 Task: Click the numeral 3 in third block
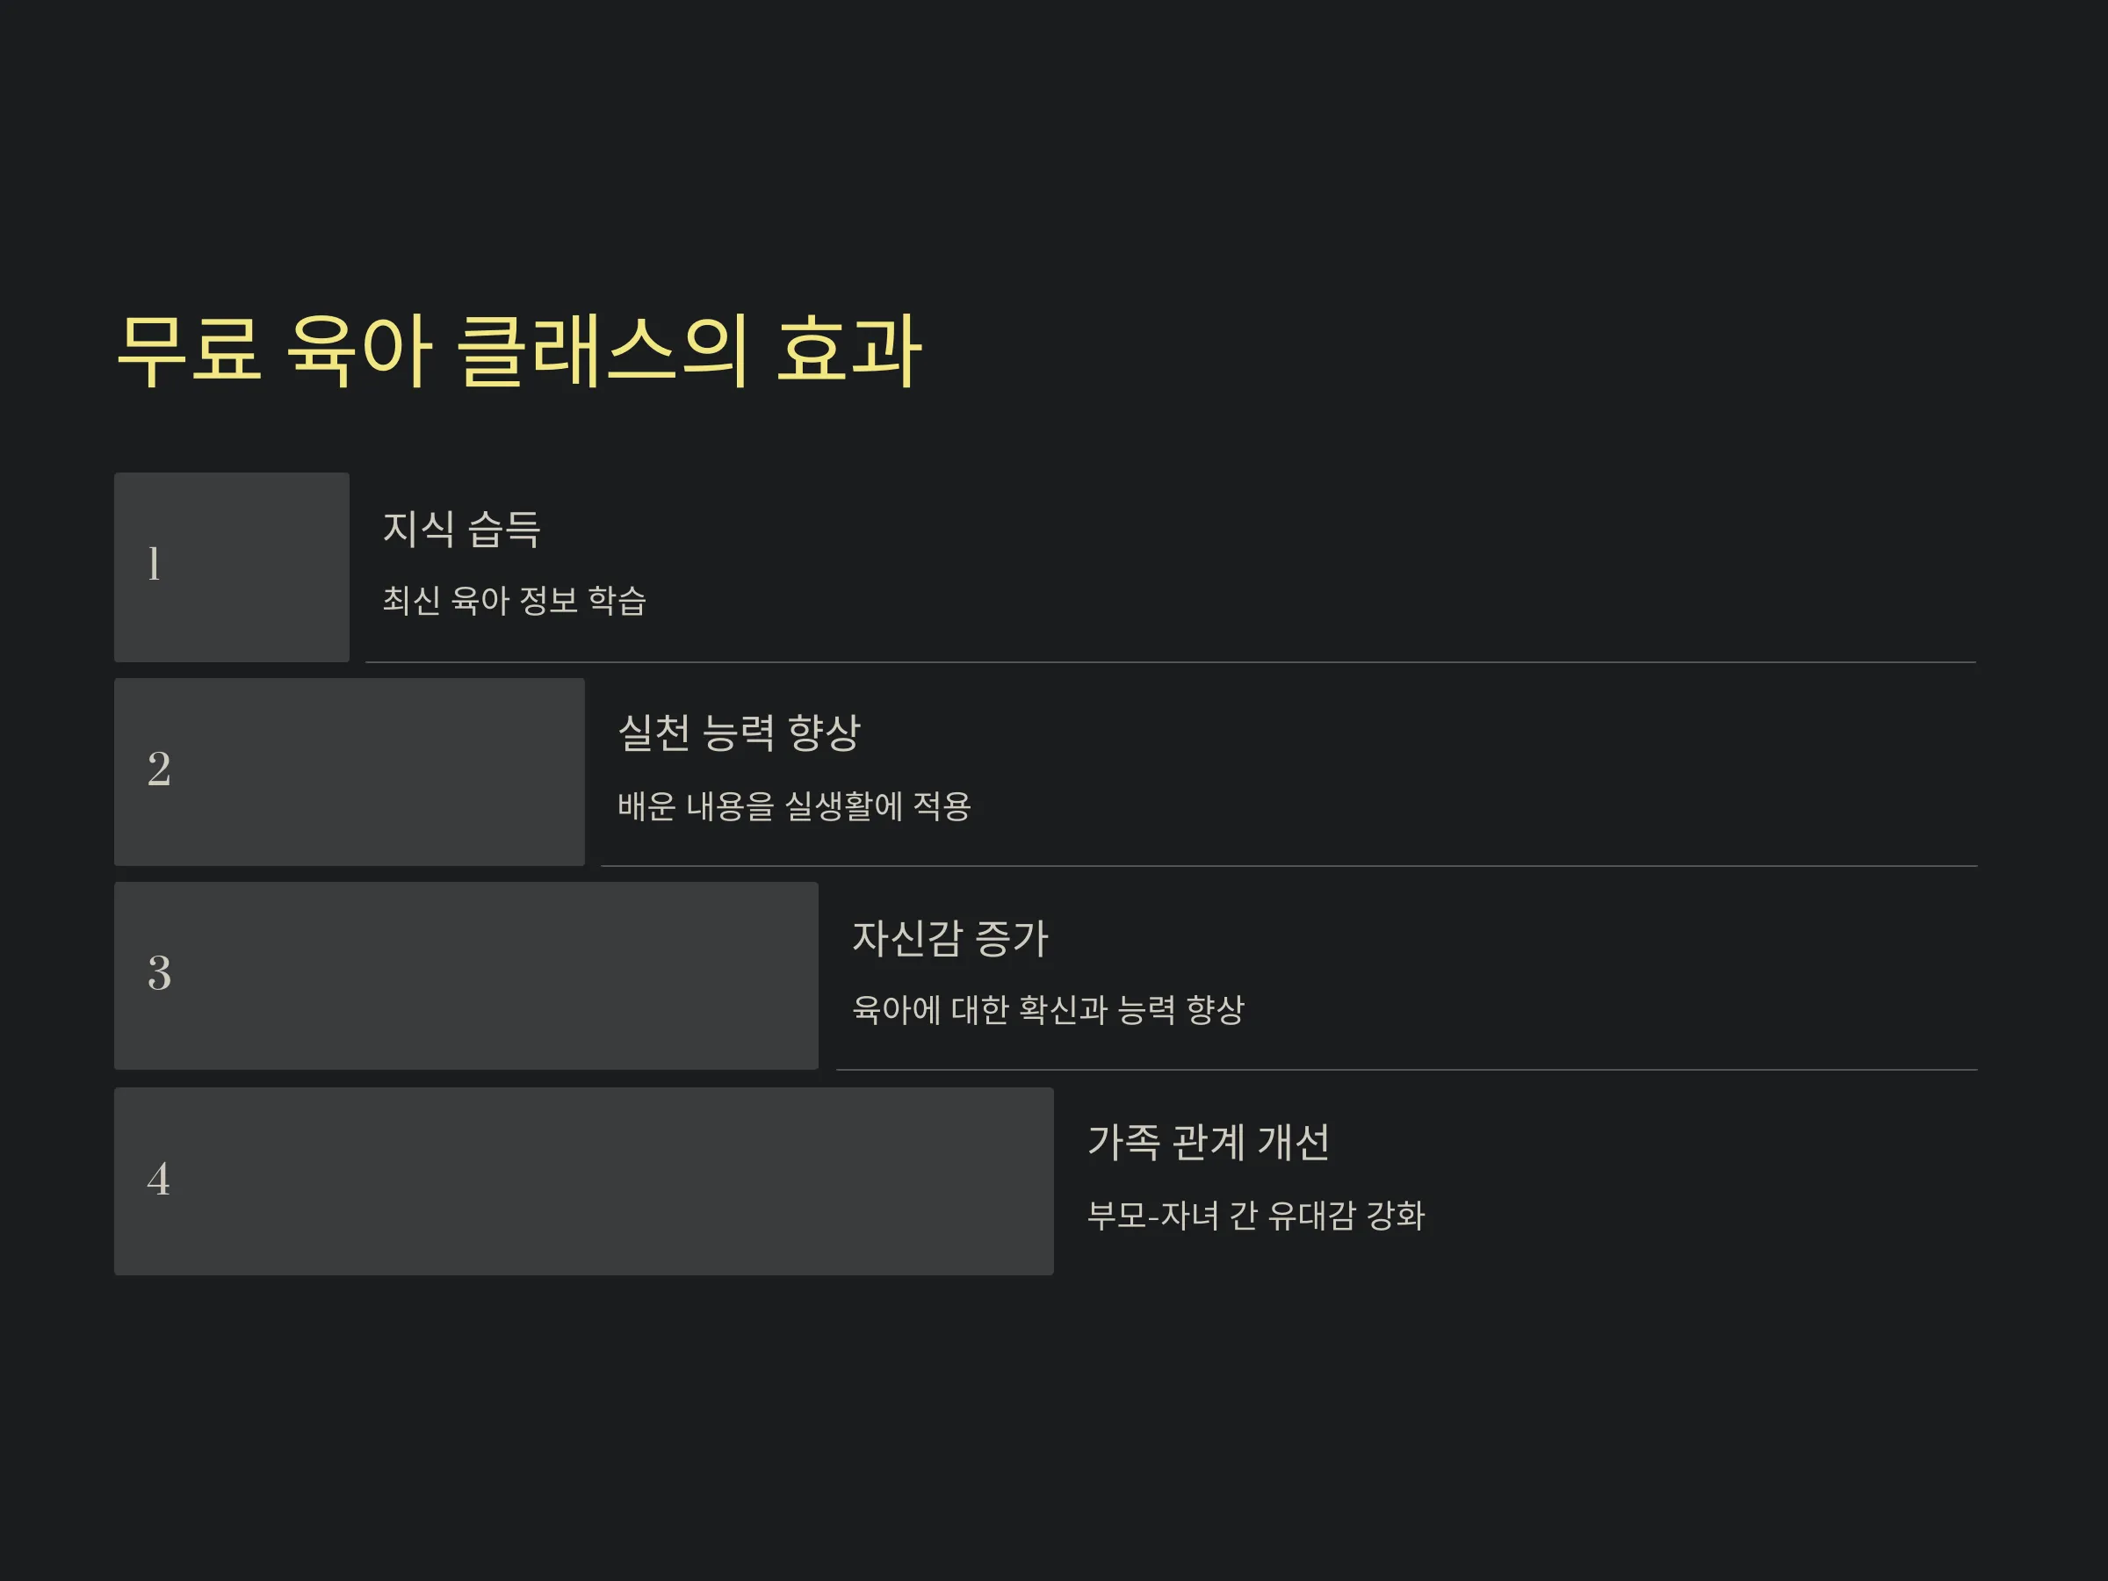(x=159, y=973)
